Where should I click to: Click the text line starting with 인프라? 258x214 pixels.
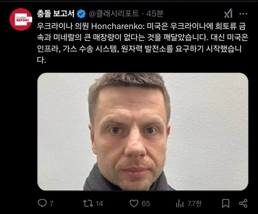point(139,49)
